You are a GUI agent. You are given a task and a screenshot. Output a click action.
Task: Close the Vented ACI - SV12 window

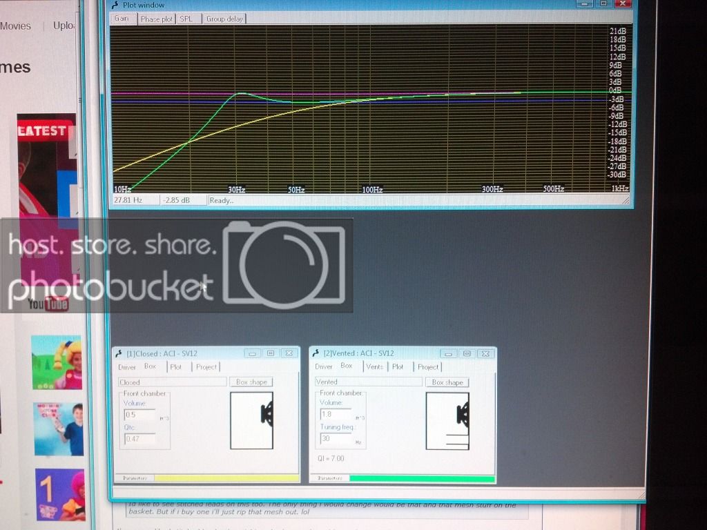point(485,354)
